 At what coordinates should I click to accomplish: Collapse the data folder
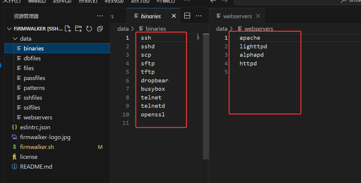(15, 39)
